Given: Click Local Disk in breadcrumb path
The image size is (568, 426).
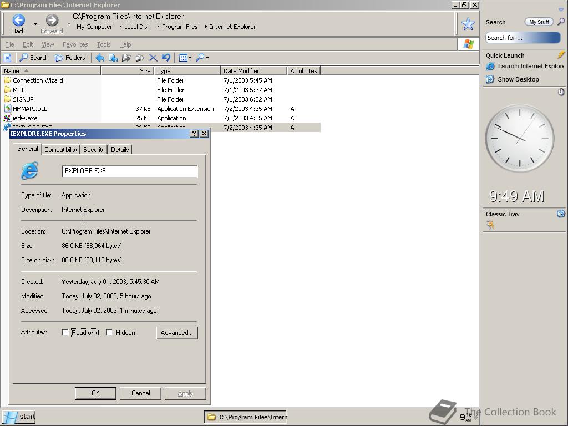Looking at the screenshot, I should click(x=137, y=27).
